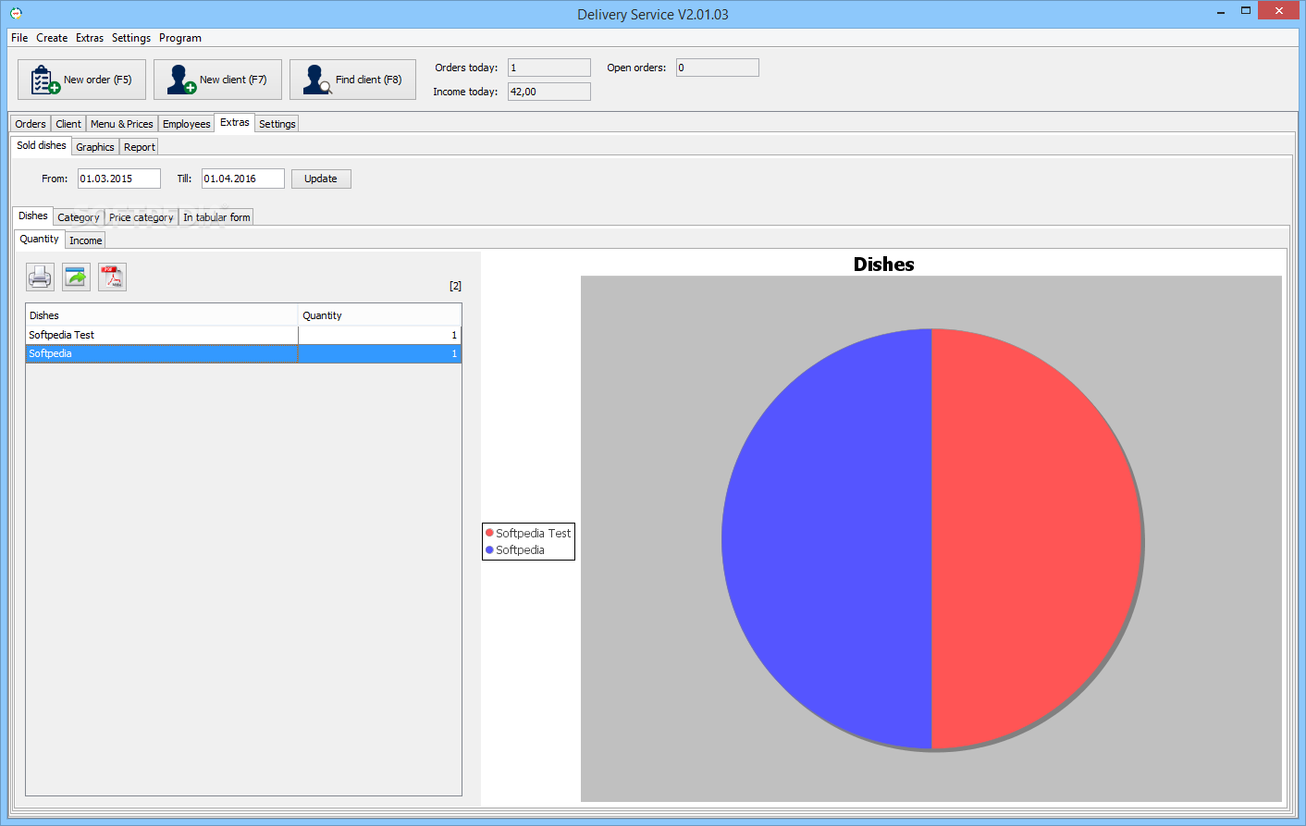Select the highlighted Softpedia row in the table

coord(243,353)
